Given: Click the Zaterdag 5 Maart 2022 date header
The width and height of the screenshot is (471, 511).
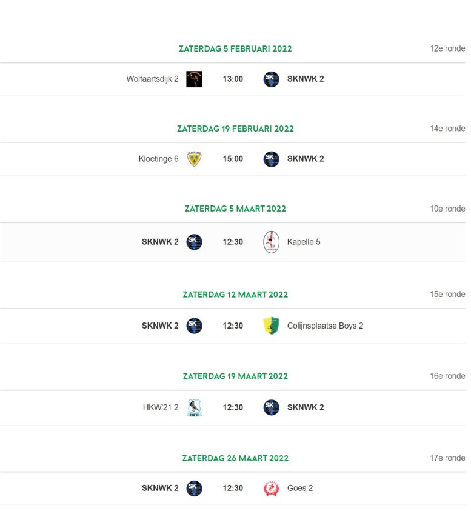Looking at the screenshot, I should click(x=235, y=209).
